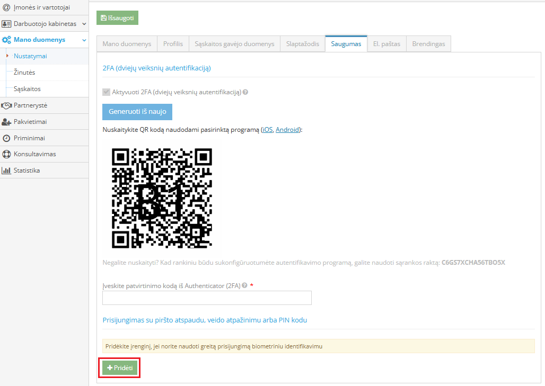Open Įmonės ir vartotojai menu item
Image resolution: width=545 pixels, height=386 pixels.
pyautogui.click(x=44, y=7)
